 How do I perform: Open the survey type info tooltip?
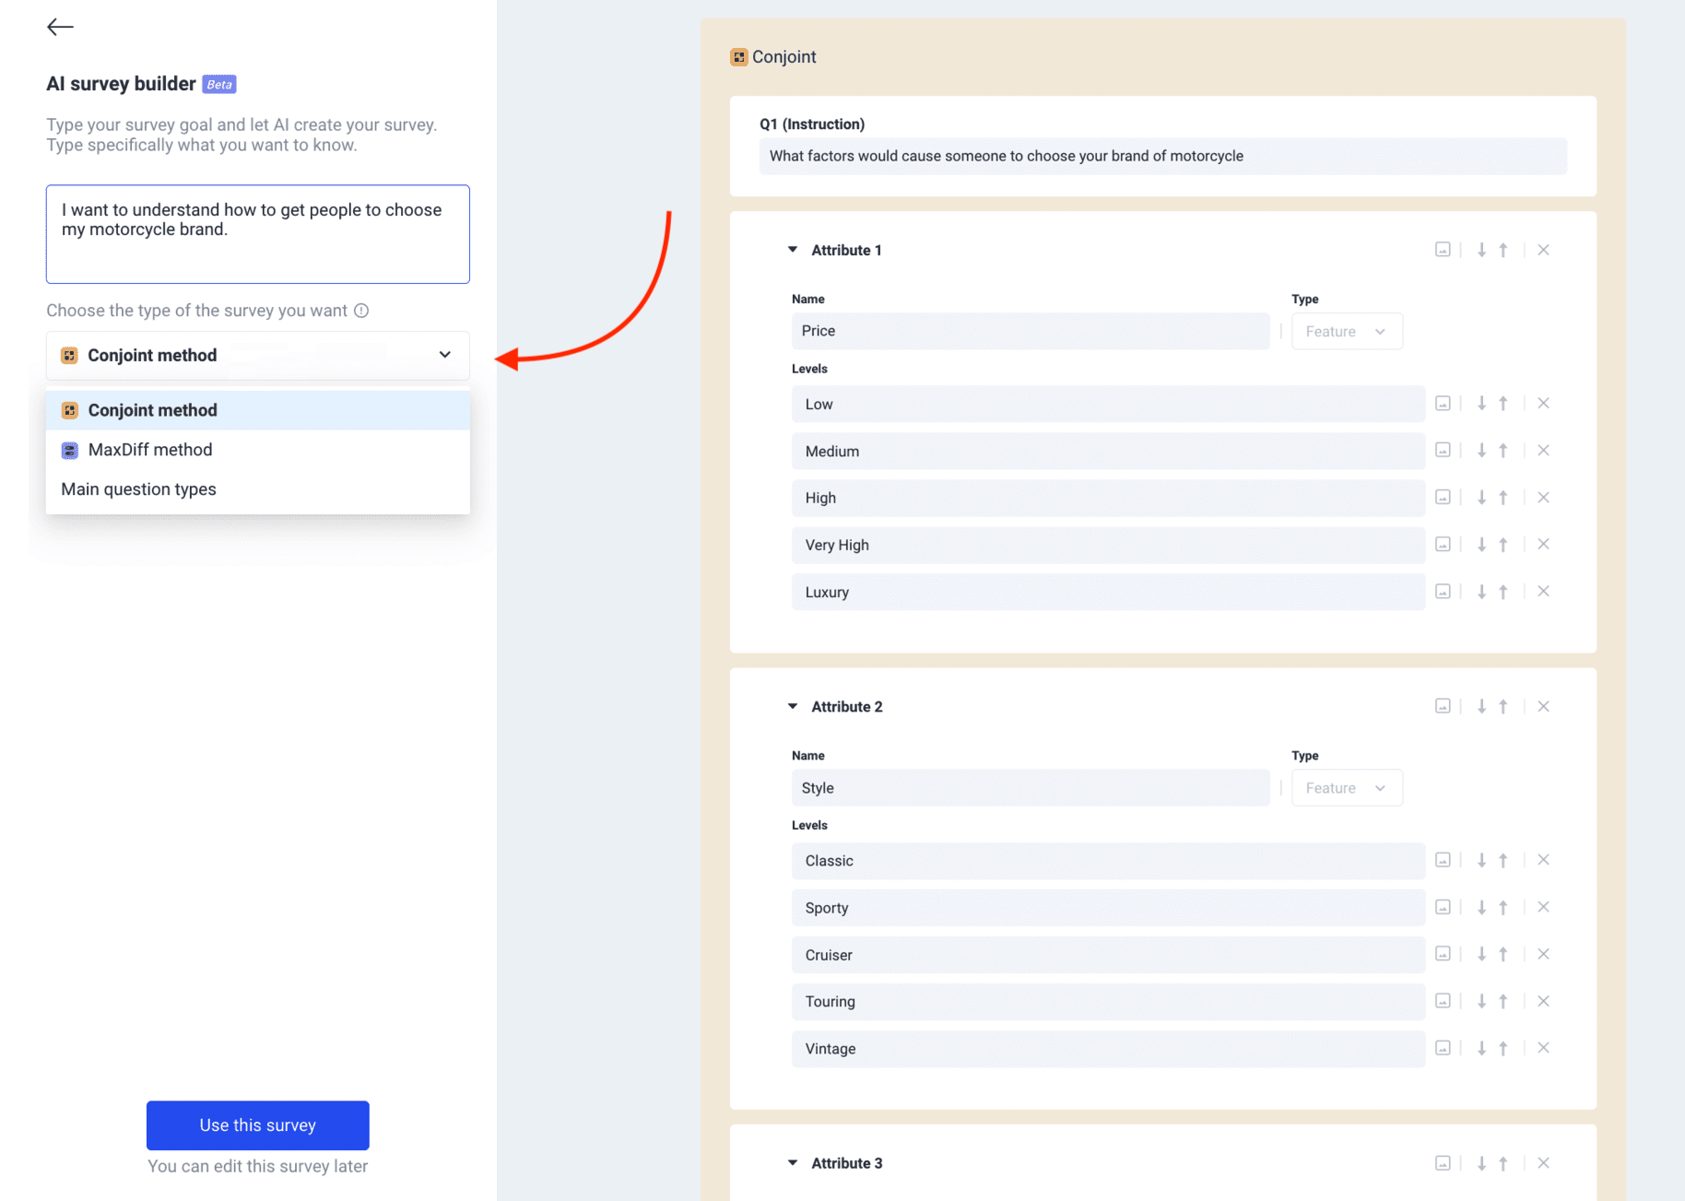(362, 311)
